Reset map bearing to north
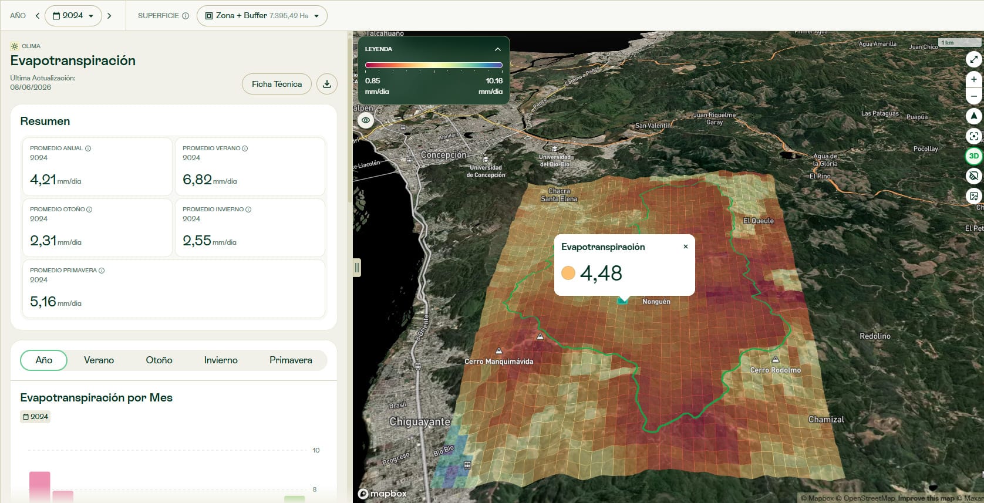The image size is (984, 503). click(x=974, y=116)
